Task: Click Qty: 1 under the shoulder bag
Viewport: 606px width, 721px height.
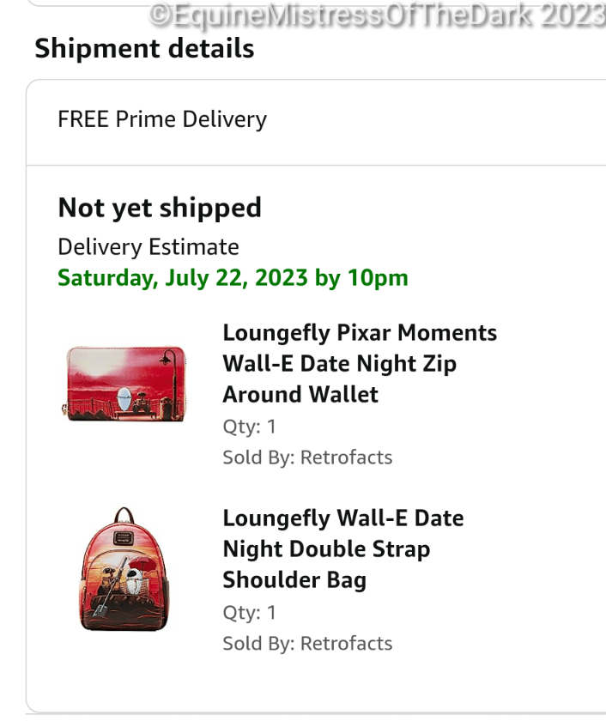Action: coord(249,612)
